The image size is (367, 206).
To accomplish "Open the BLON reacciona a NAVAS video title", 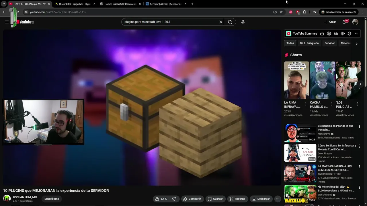I will click(x=336, y=189).
